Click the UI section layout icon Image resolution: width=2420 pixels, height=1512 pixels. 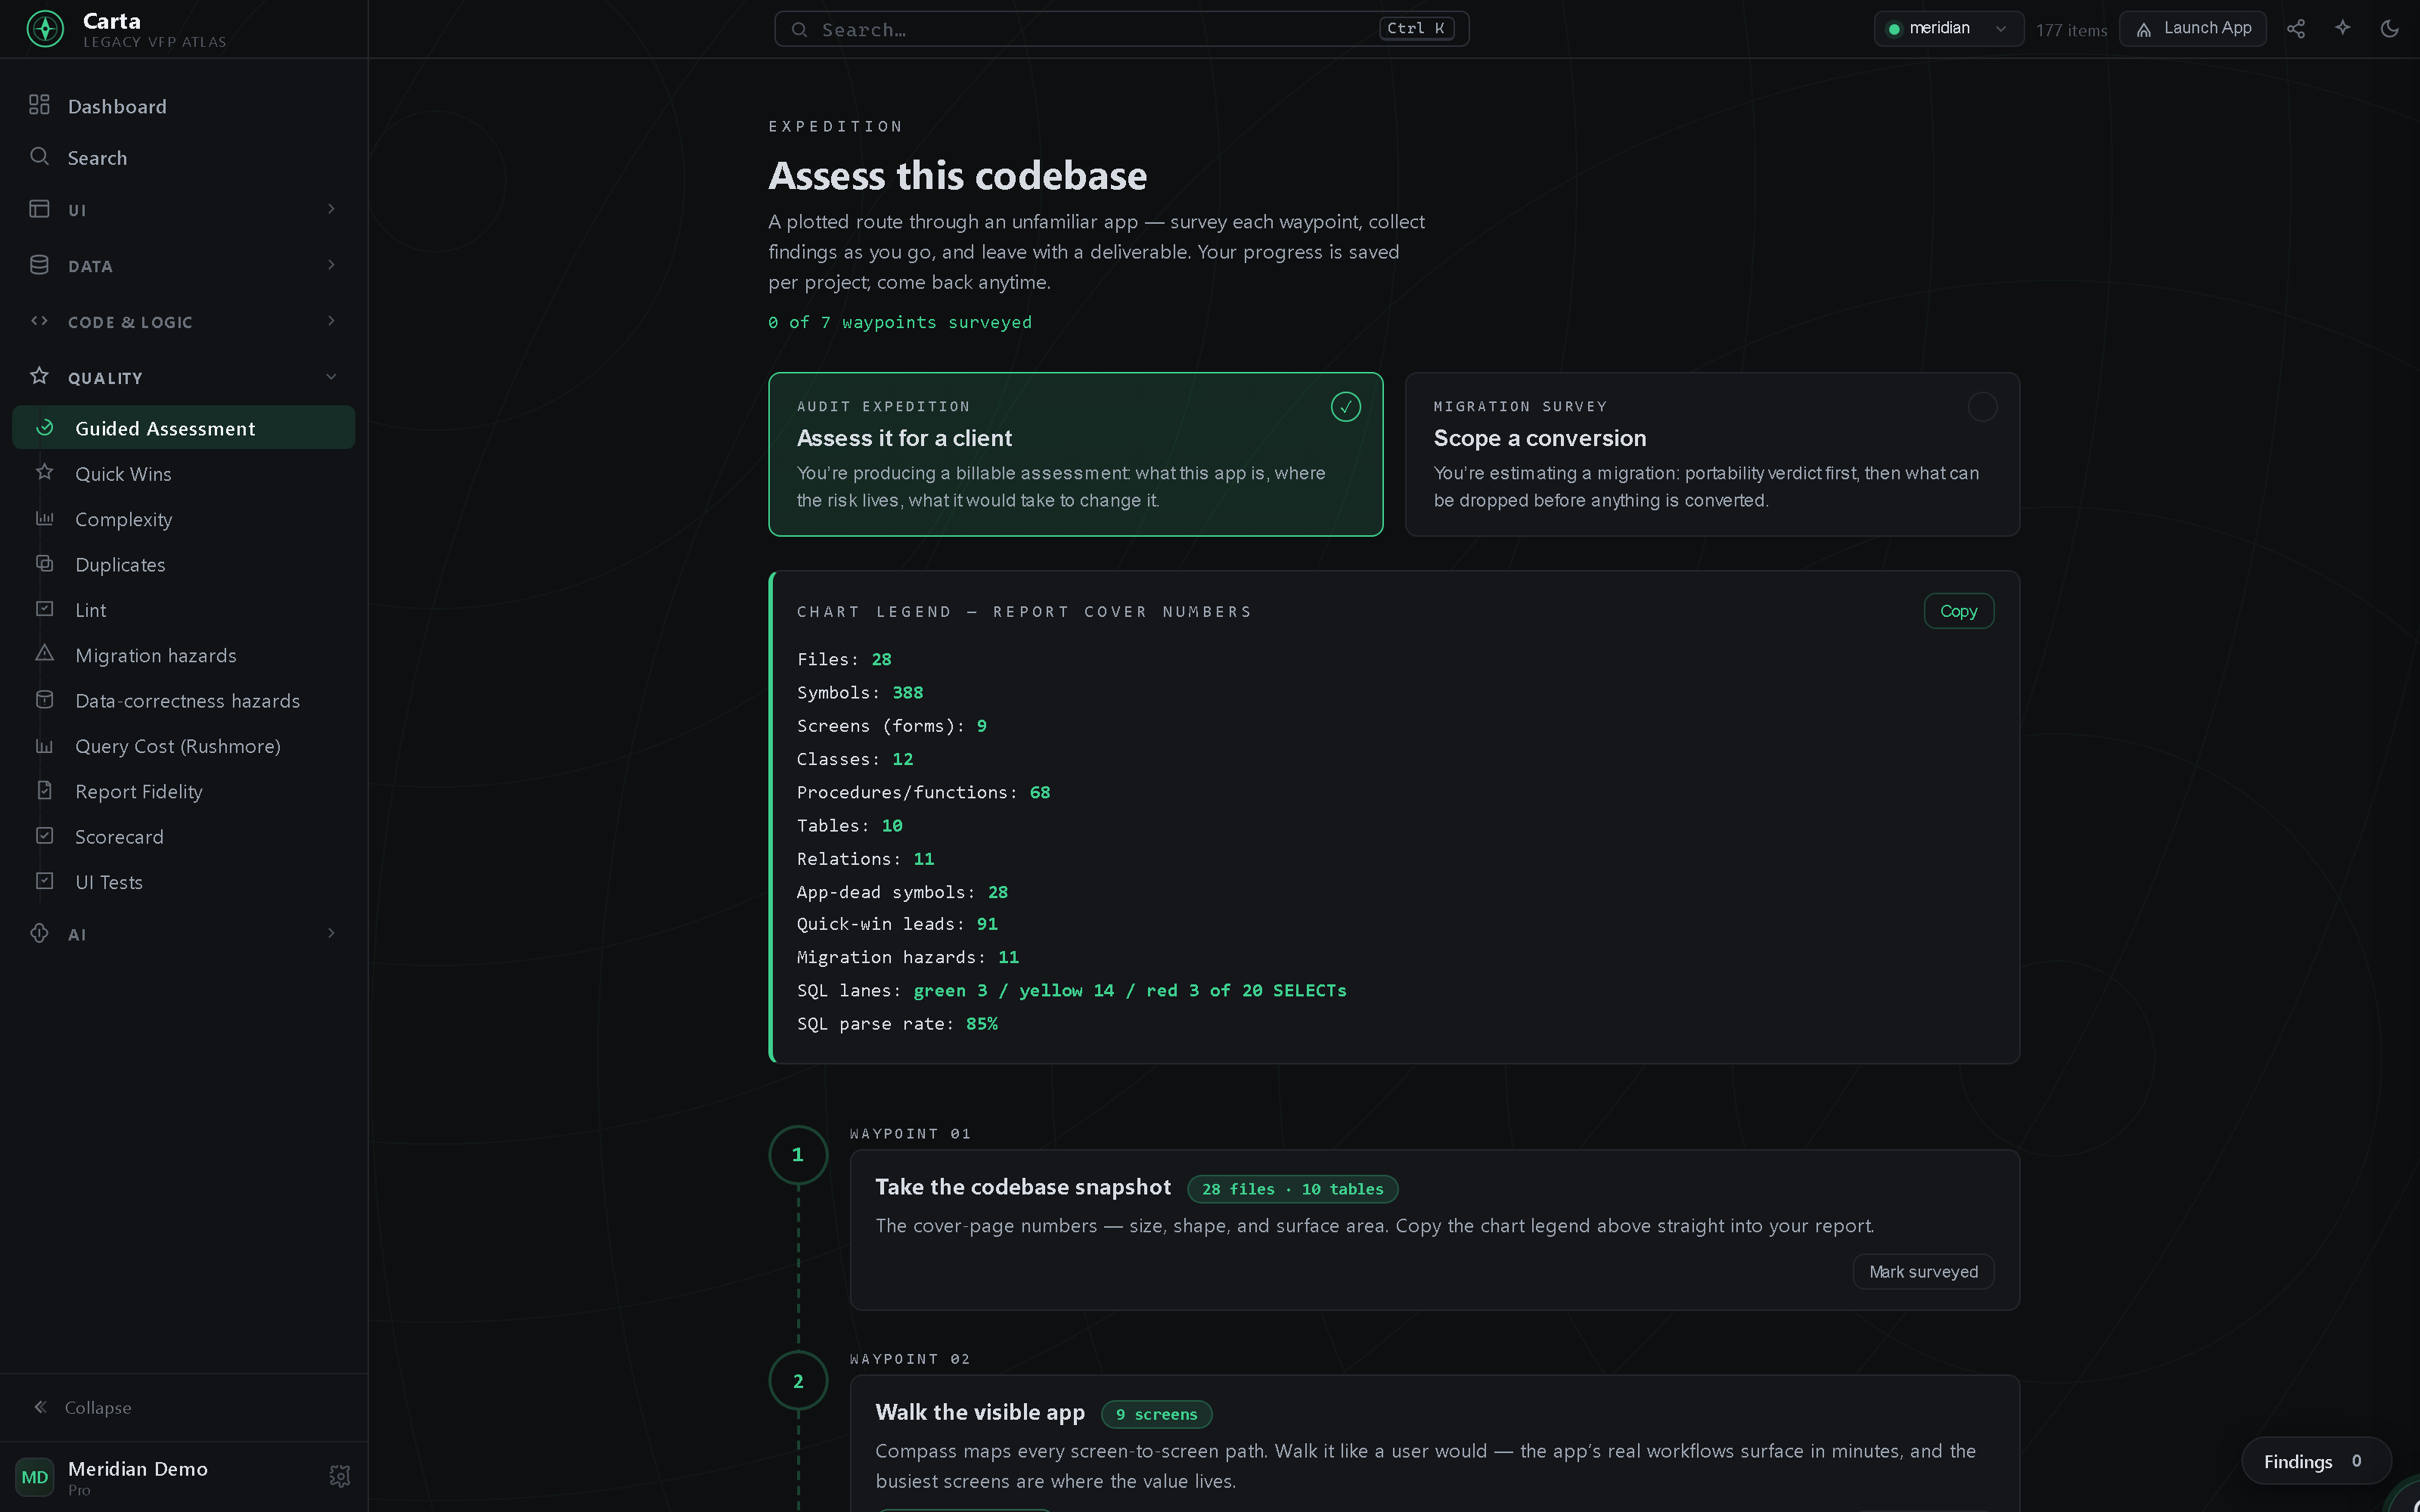39,209
